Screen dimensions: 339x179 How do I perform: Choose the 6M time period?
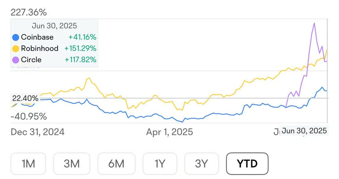tap(116, 164)
